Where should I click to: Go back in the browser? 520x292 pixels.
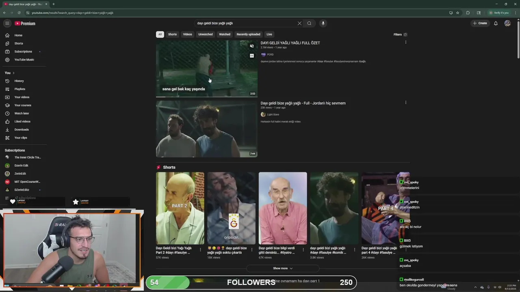point(4,13)
